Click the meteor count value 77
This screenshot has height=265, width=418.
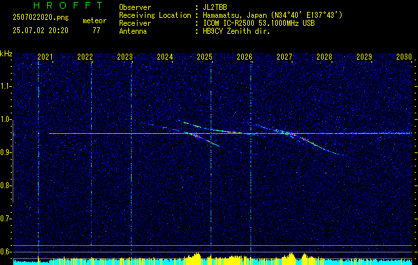[96, 30]
